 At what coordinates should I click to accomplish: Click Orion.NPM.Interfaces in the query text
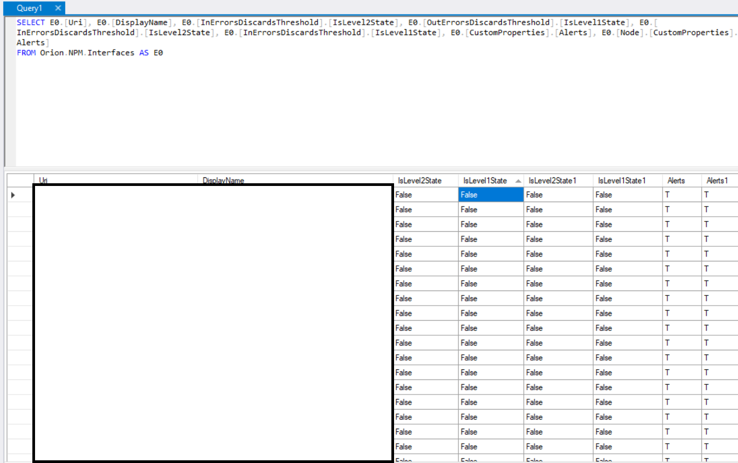coord(87,53)
